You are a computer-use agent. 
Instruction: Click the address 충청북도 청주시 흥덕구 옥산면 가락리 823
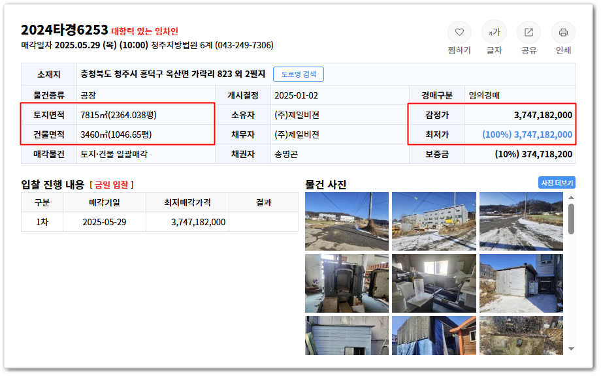(156, 74)
